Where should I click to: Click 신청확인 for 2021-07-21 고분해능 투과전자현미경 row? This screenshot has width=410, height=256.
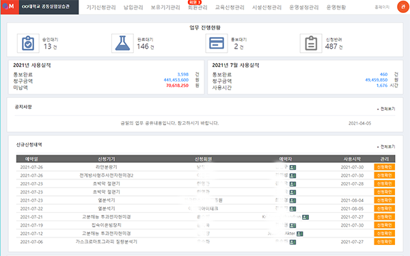(384, 217)
